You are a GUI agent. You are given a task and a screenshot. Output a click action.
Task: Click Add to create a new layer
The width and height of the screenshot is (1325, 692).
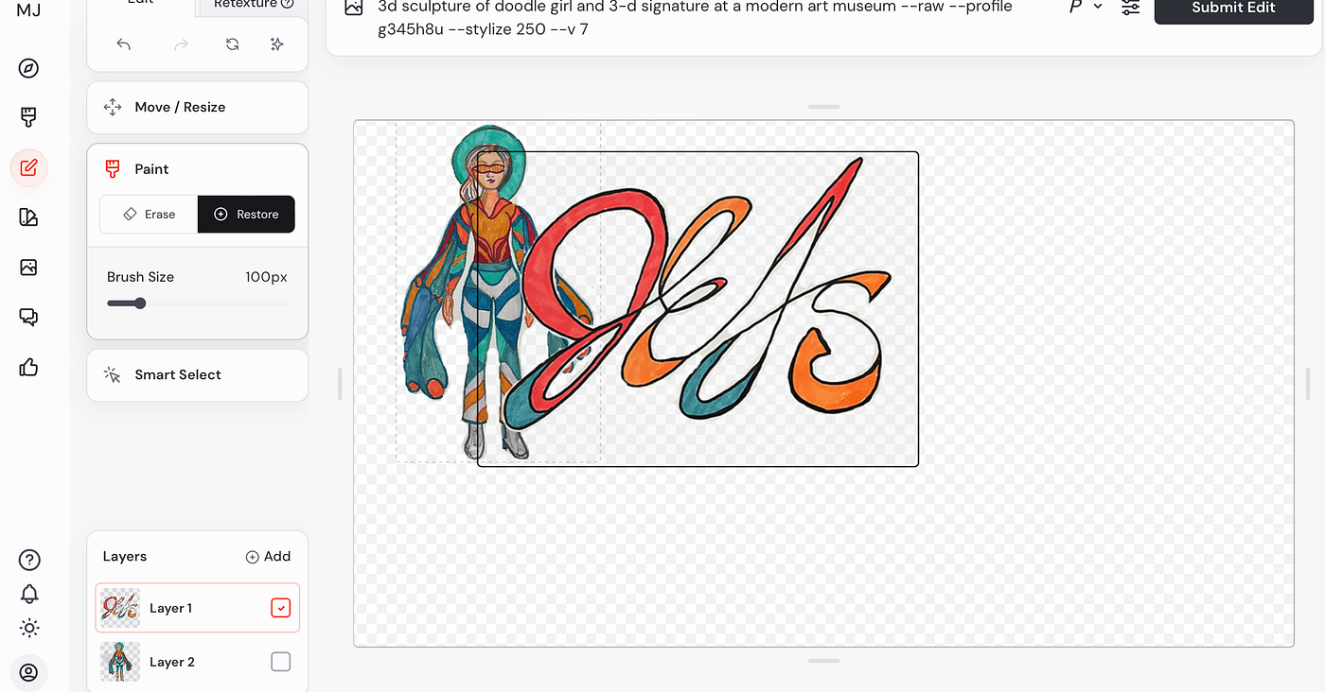click(268, 556)
